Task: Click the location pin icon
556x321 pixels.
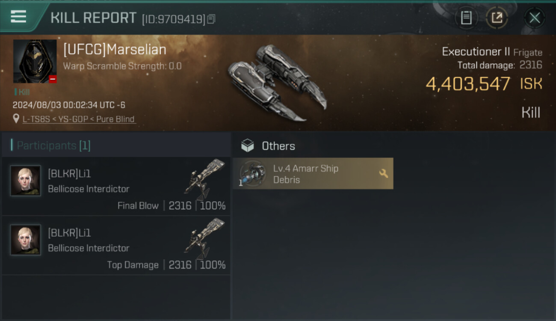Action: (x=16, y=119)
